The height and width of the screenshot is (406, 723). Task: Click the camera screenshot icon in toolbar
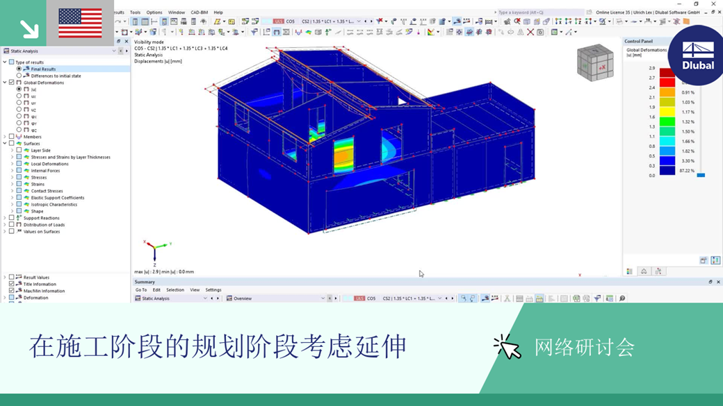coord(540,32)
